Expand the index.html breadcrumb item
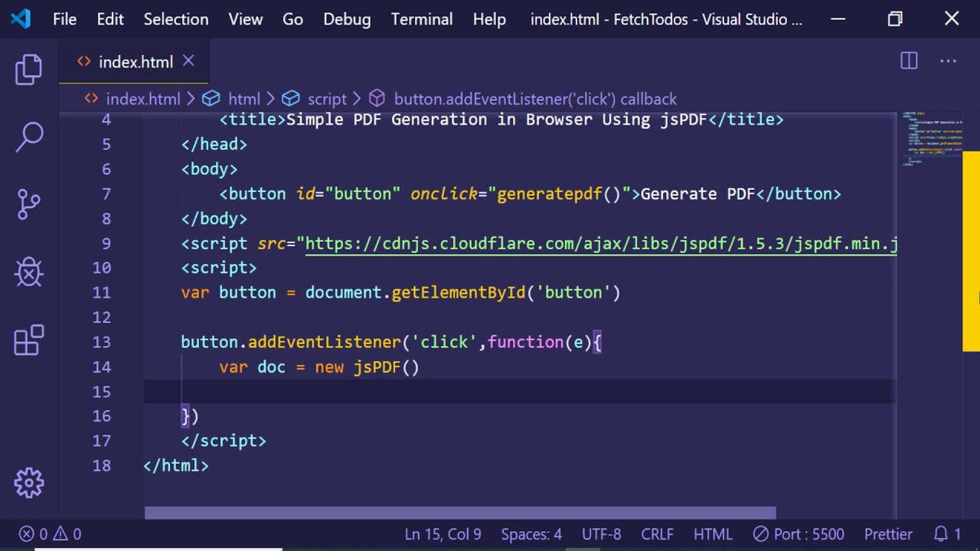This screenshot has width=980, height=551. click(x=142, y=99)
